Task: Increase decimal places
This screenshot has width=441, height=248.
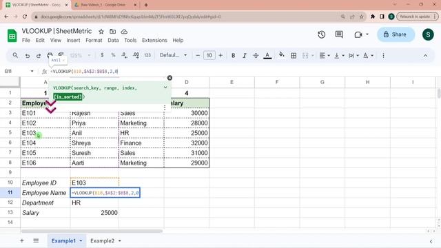Action: pos(136,55)
